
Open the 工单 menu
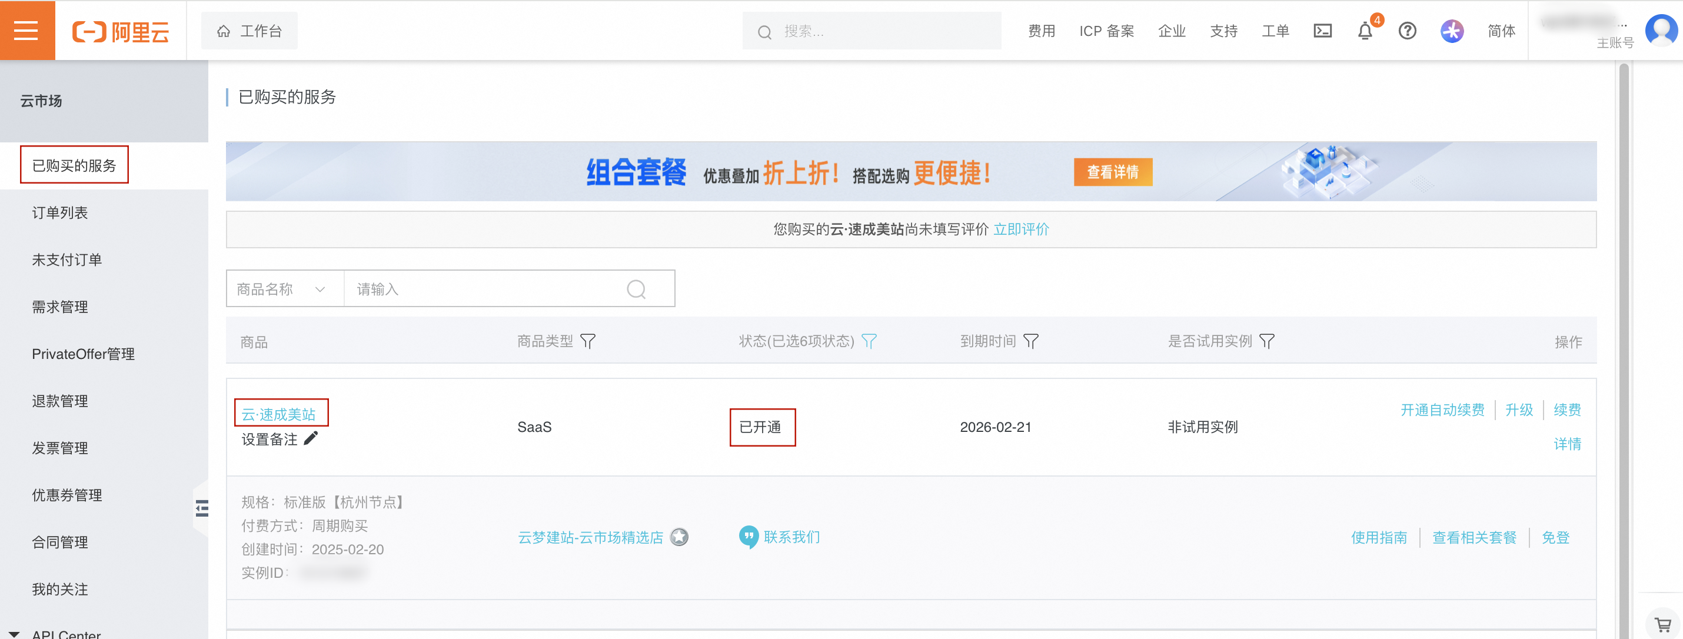coord(1275,31)
